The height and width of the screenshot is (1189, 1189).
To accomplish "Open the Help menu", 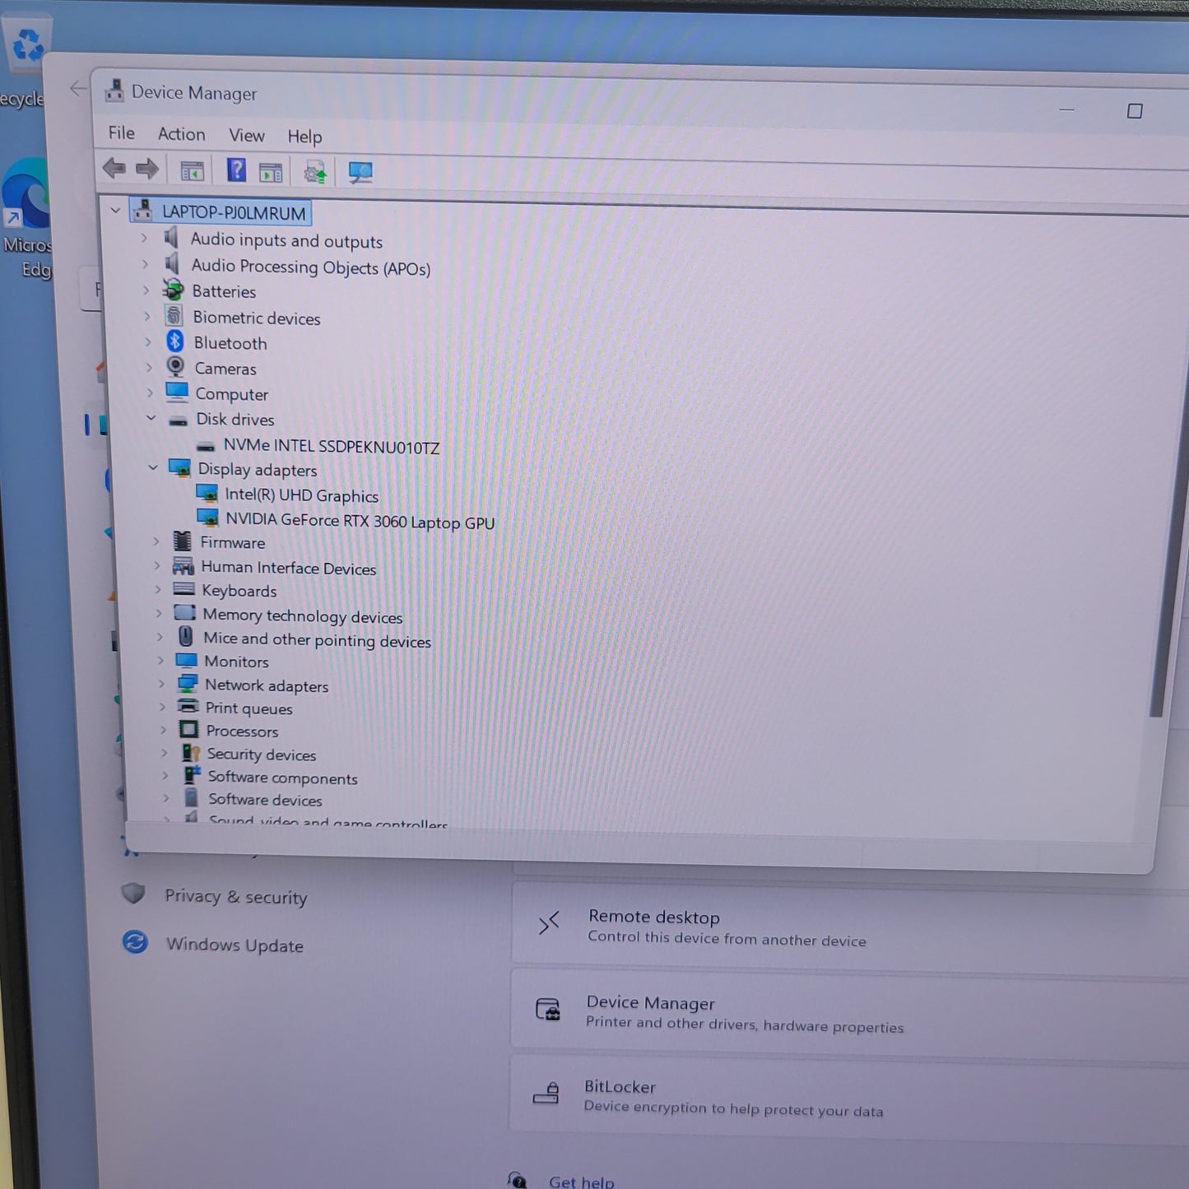I will point(304,137).
